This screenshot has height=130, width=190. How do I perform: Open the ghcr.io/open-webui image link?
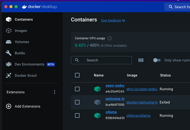click(x=142, y=89)
